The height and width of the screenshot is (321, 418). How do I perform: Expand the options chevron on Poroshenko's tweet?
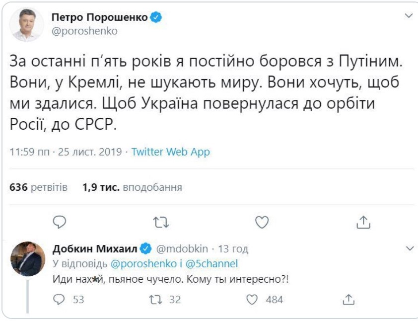[x=409, y=16]
